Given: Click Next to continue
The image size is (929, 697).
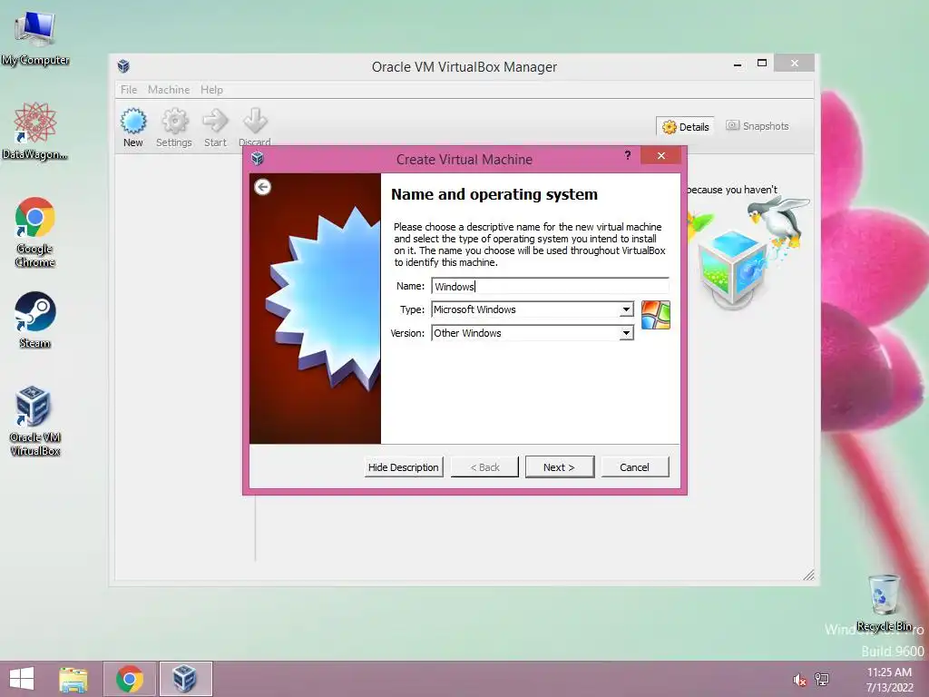Looking at the screenshot, I should pos(559,467).
